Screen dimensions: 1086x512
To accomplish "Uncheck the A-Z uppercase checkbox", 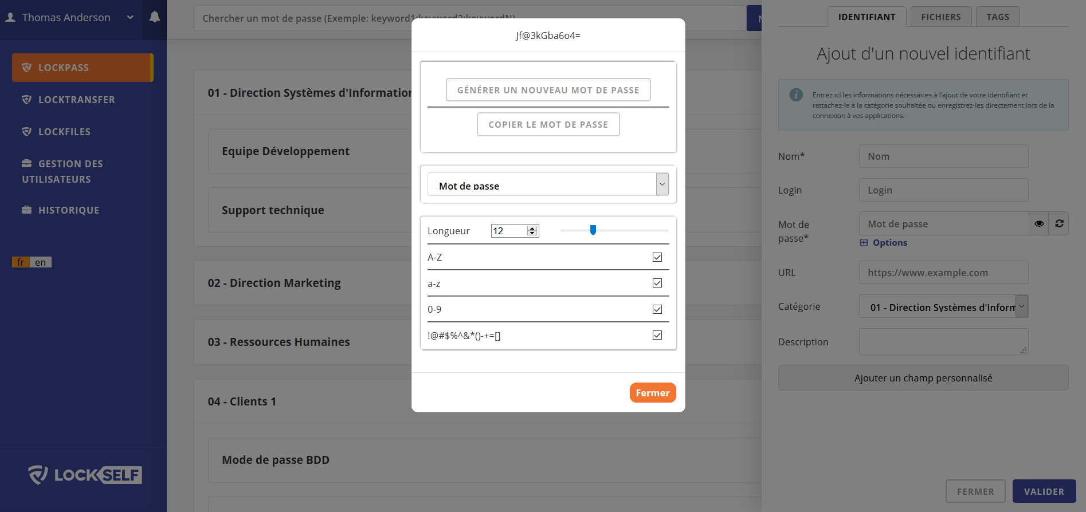I will [657, 257].
